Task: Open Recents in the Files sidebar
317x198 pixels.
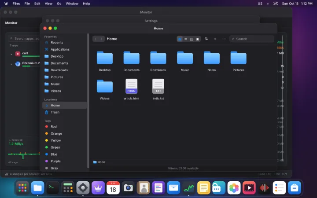Action: [64, 42]
